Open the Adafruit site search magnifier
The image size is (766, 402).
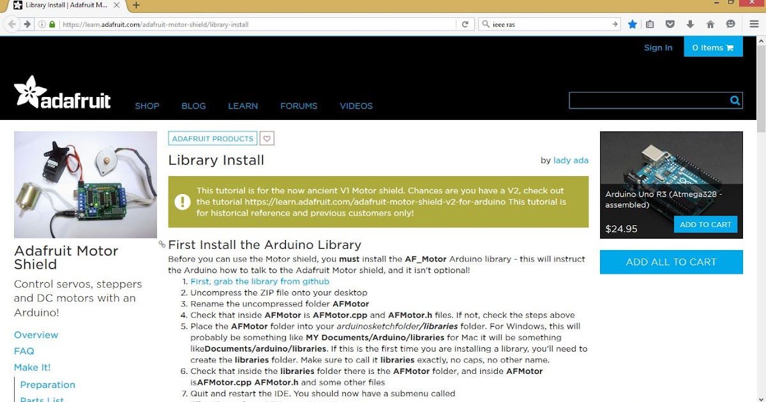click(x=735, y=100)
